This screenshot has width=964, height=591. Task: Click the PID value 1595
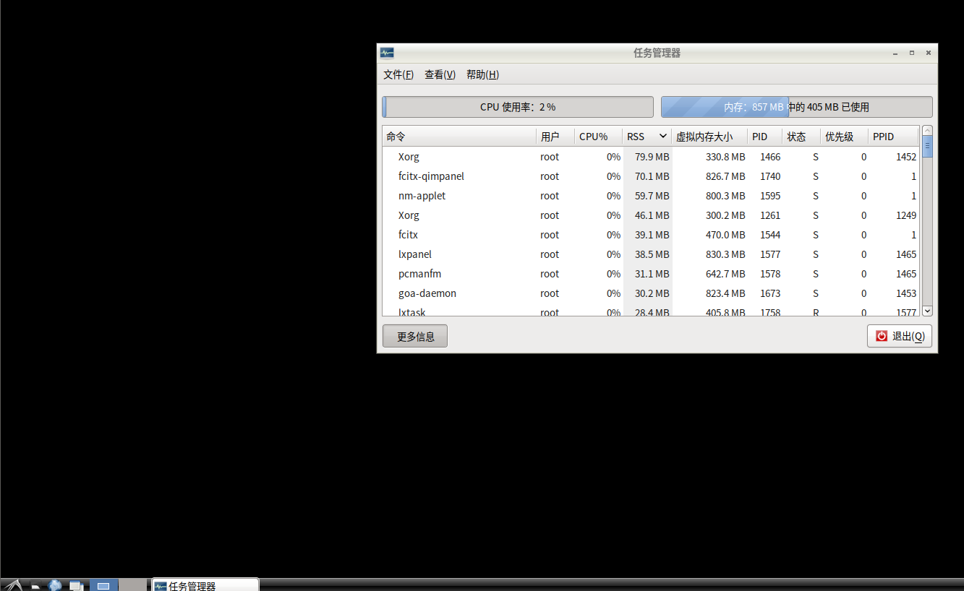[770, 196]
